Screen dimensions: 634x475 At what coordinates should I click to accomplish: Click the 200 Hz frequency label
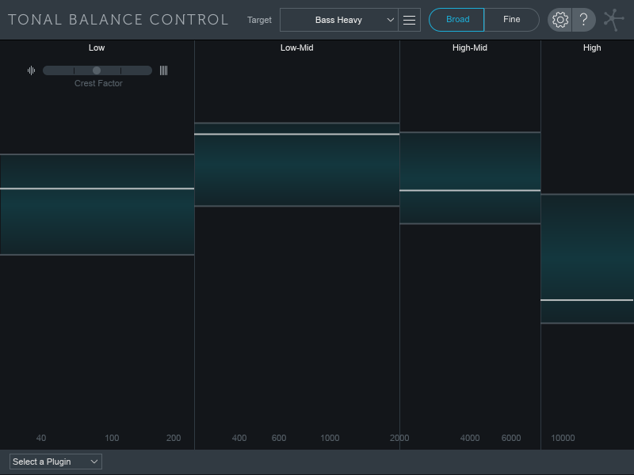174,438
